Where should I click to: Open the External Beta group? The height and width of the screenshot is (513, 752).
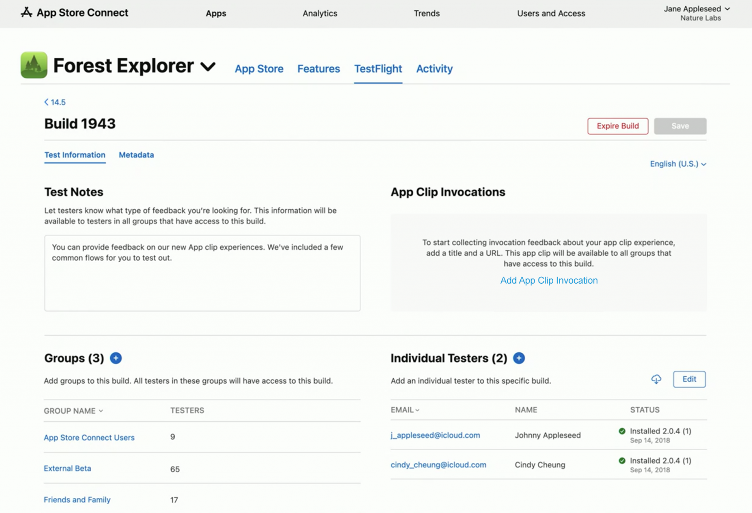point(68,468)
